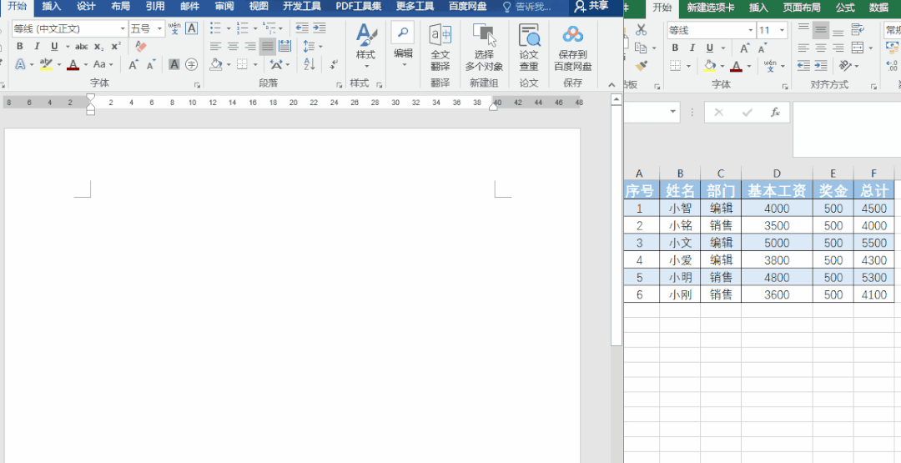The image size is (901, 463).
Task: Click the Character Border icon in Word
Action: click(x=192, y=28)
